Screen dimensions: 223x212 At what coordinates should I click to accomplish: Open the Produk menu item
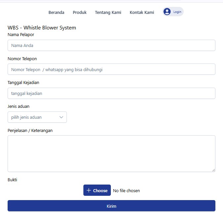click(80, 13)
